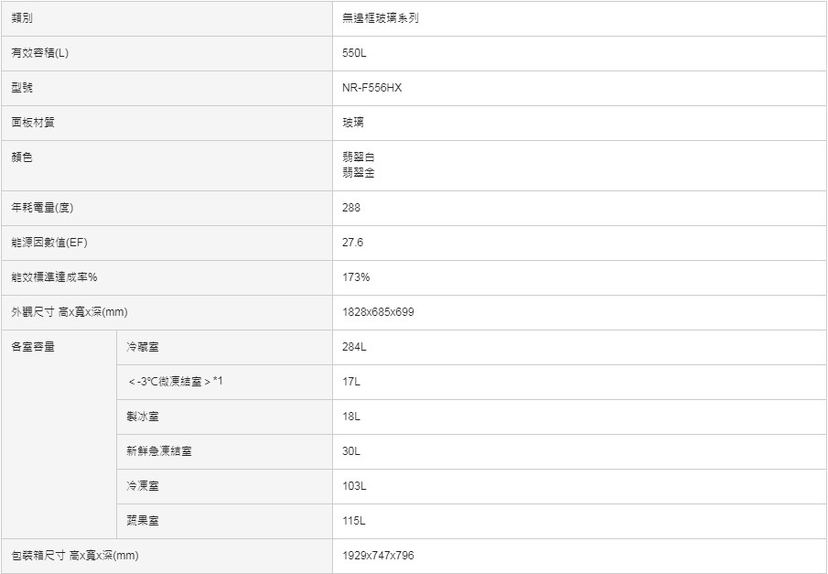828x574 pixels.
Task: Click the 面板材質 row label
Action: click(x=33, y=123)
